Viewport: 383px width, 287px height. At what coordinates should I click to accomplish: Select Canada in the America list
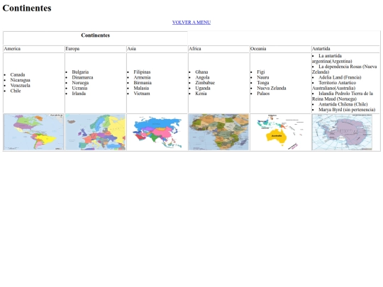click(x=18, y=74)
